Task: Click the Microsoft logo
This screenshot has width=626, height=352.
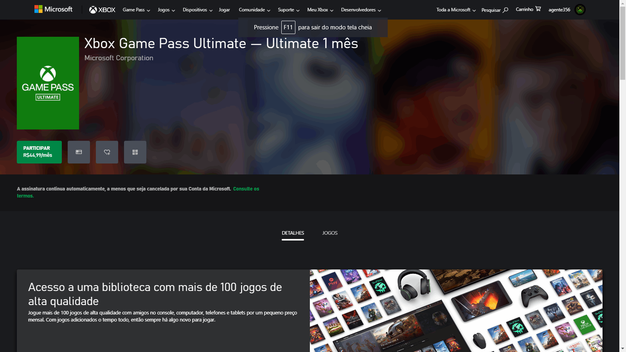Action: (x=53, y=9)
